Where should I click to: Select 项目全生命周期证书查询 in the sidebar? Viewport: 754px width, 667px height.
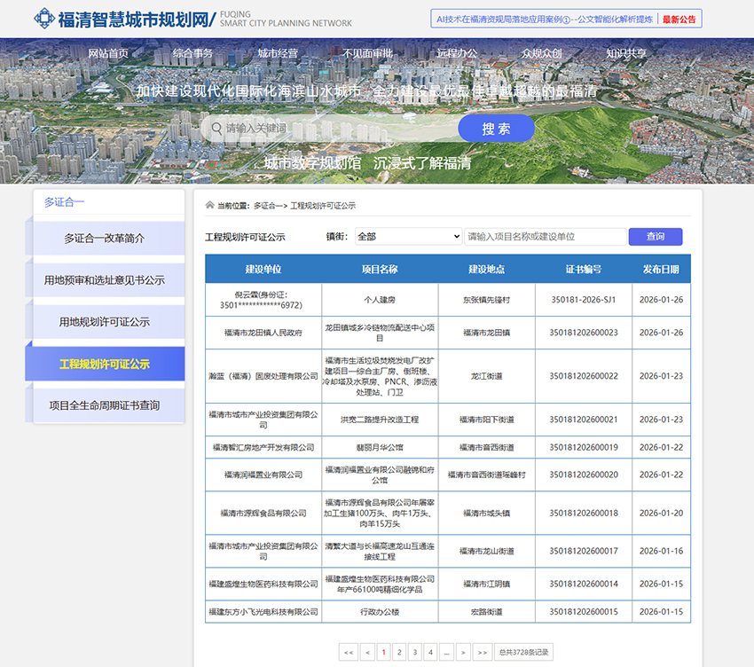coord(105,405)
